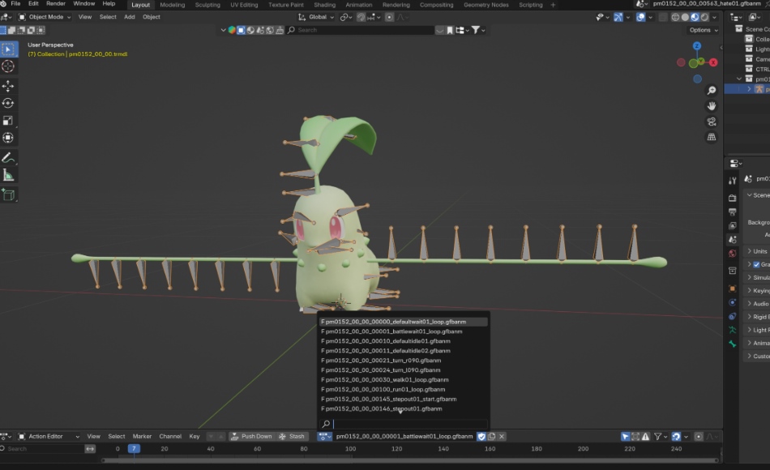Toggle show gizmos button

(x=618, y=17)
